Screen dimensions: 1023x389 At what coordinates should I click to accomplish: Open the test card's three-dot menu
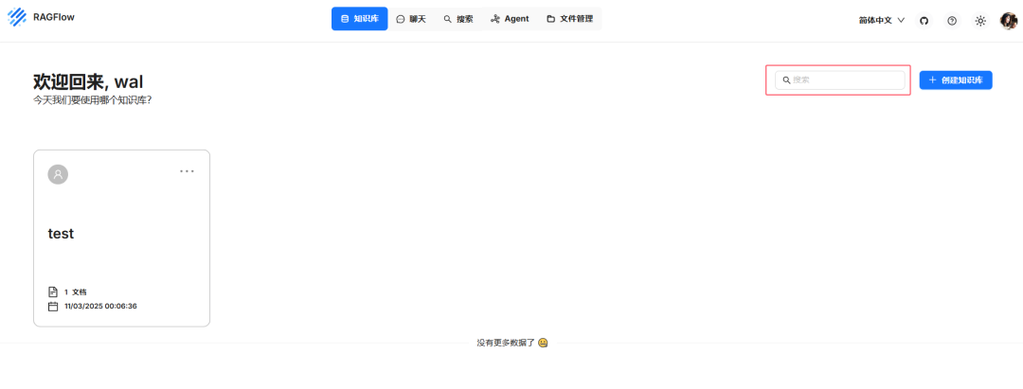[x=188, y=171]
